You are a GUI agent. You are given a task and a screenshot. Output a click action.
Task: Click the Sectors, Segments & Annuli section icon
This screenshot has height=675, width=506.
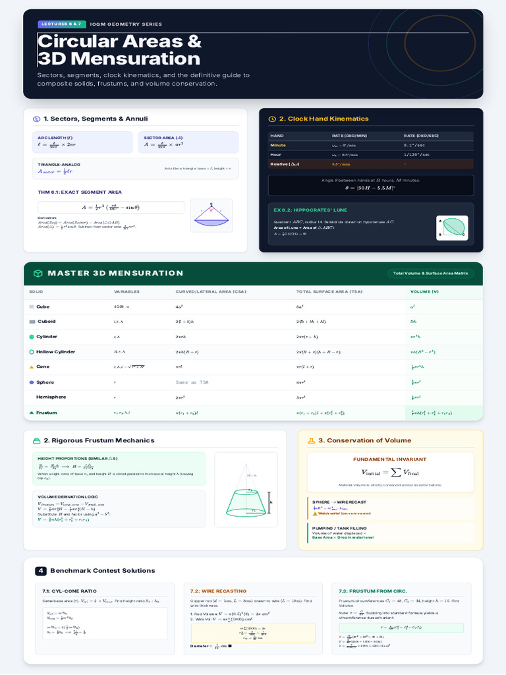tap(37, 119)
